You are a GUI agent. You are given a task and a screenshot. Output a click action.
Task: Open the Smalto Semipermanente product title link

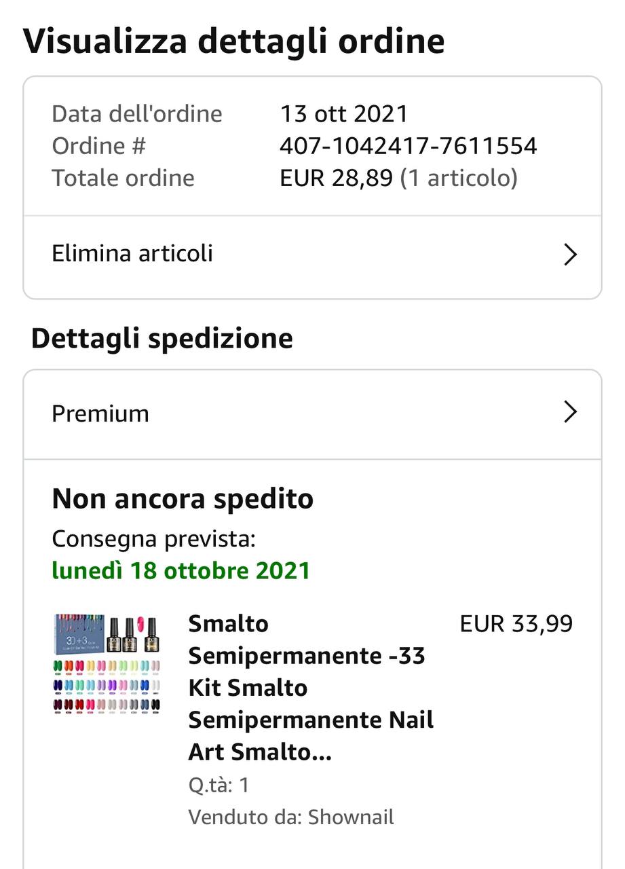pyautogui.click(x=311, y=688)
